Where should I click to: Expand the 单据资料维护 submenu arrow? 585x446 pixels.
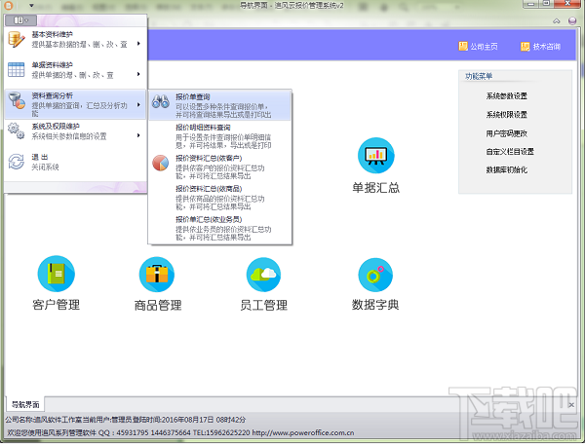[x=138, y=74]
